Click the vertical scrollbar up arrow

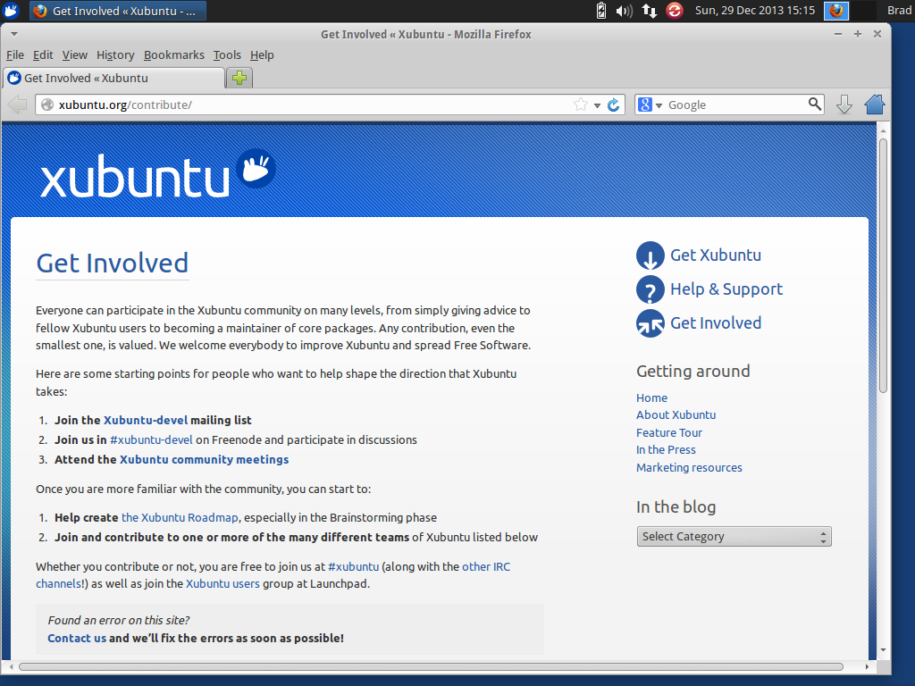pos(883,130)
